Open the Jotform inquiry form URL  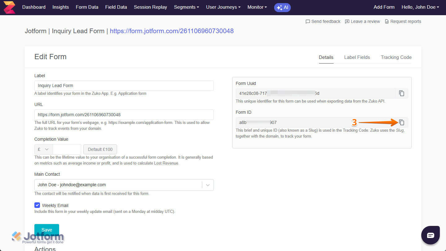[x=172, y=31]
